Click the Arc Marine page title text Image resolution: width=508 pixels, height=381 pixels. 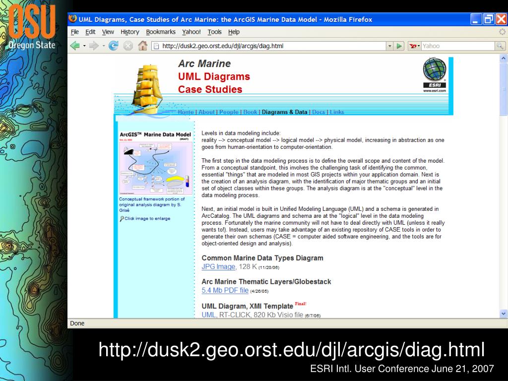click(204, 63)
